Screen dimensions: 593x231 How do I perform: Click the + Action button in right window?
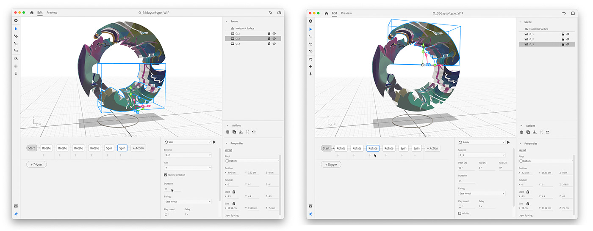pos(432,148)
